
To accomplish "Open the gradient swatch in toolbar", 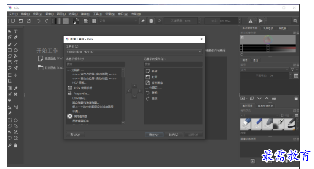I will pos(57,21).
